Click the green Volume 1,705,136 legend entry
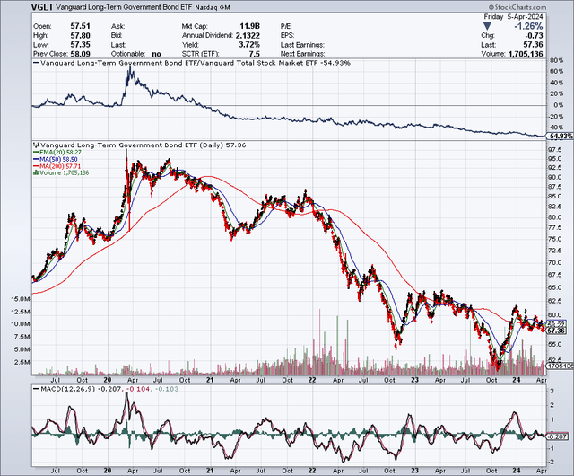This screenshot has height=476, width=574. click(x=64, y=172)
